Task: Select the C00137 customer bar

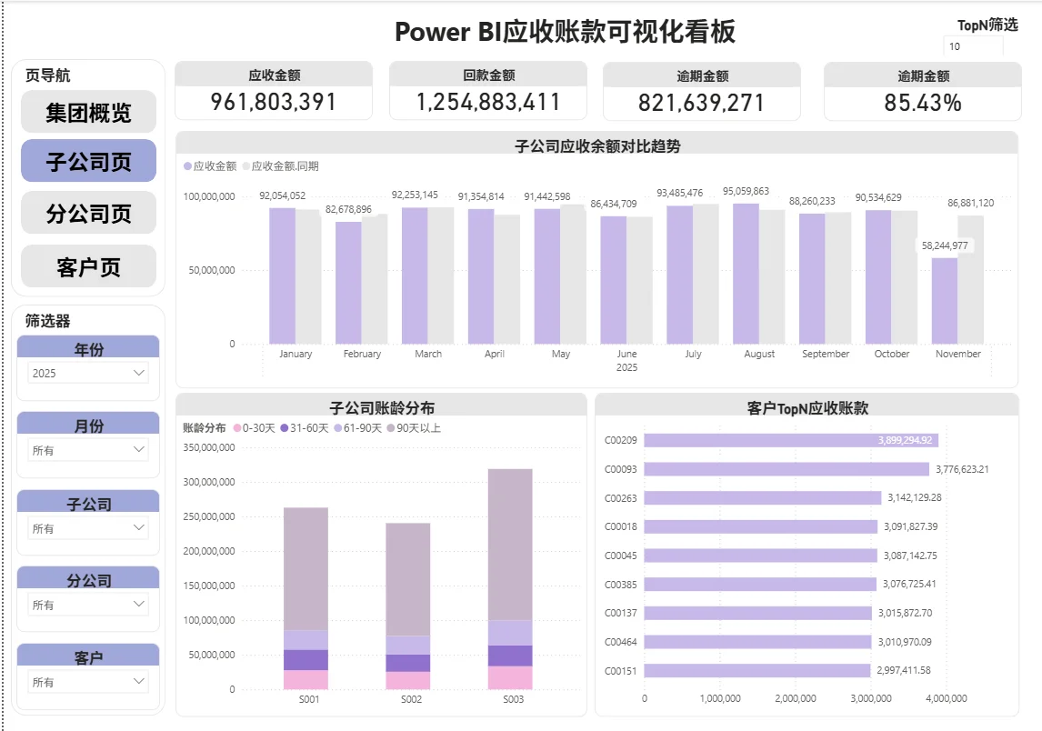Action: 757,613
